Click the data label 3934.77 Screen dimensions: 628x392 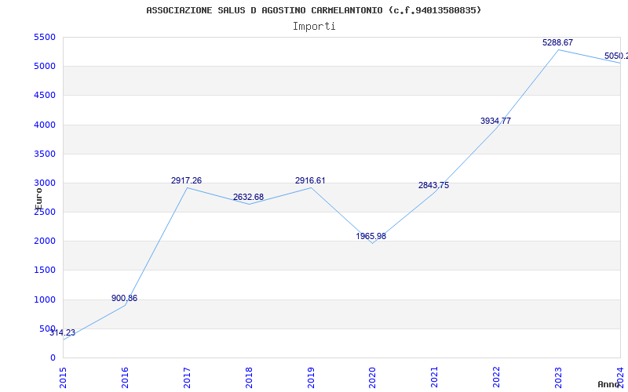496,121
